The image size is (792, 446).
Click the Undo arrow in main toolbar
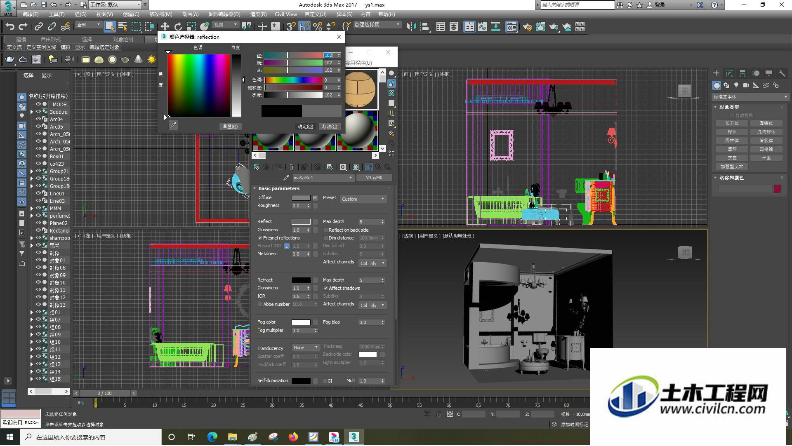pos(10,27)
